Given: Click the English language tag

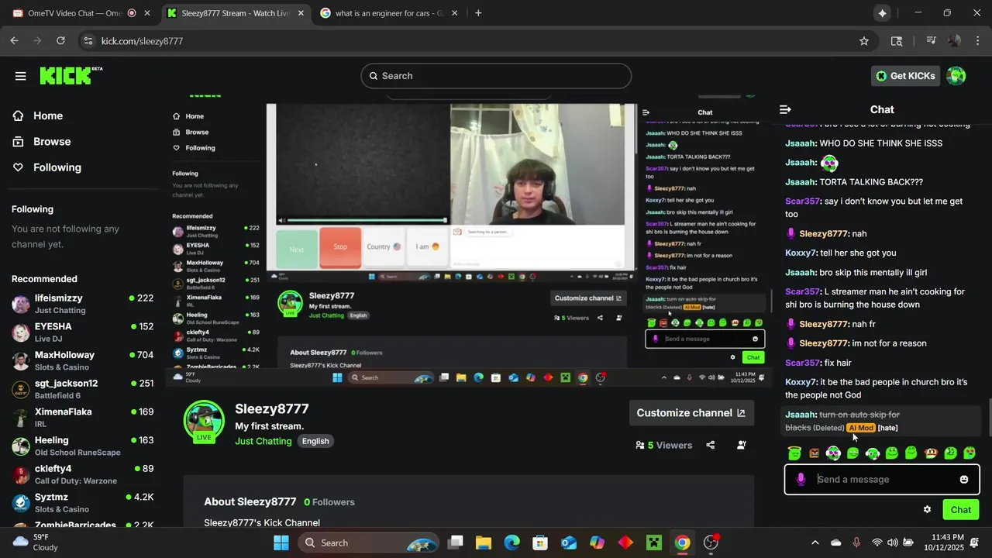Looking at the screenshot, I should pos(315,441).
